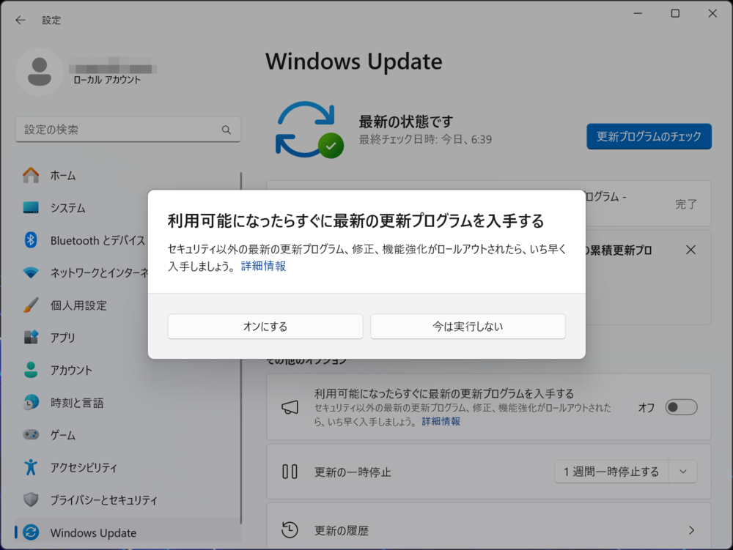Select プライバシーとセキュリティ in the sidebar
733x550 pixels.
click(x=97, y=500)
